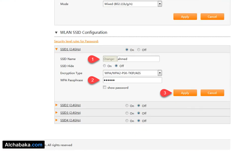Viewport: 234px width, 151px height.
Task: Click the SSID1 (2.4GHz) heading link
Action: coord(70,49)
